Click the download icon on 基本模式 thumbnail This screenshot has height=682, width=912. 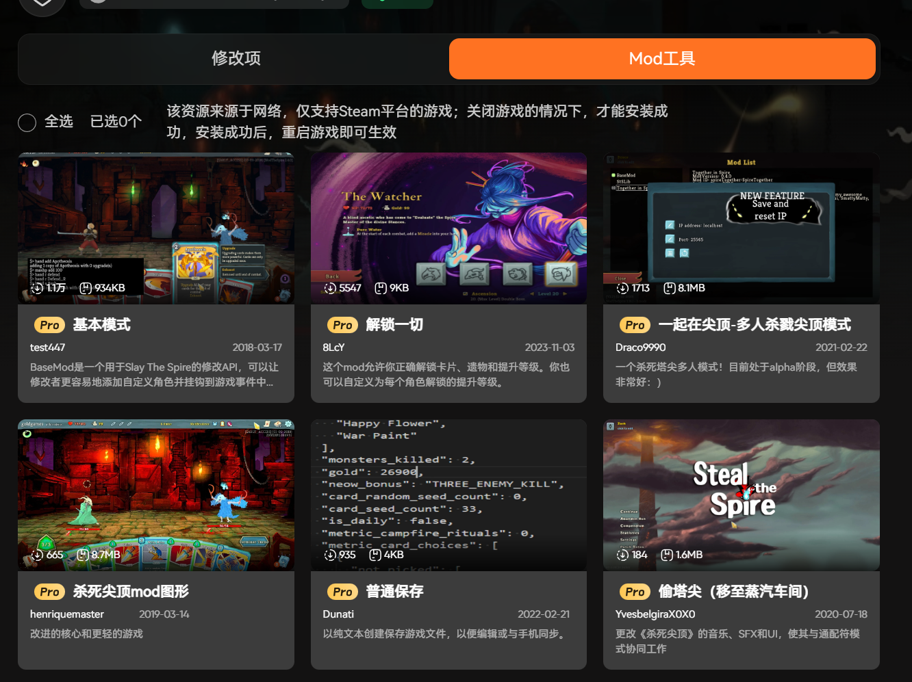click(x=38, y=288)
